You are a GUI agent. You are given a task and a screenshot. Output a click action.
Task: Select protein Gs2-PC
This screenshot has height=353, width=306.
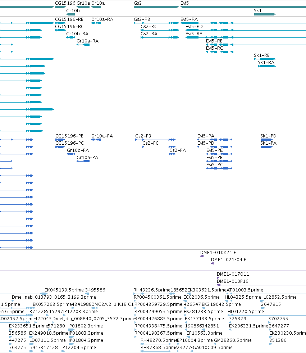150,143
